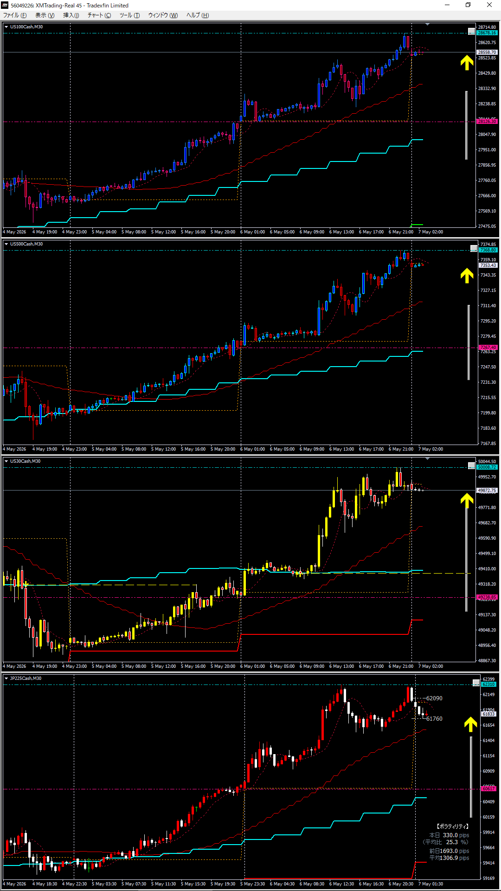
Task: Click the XM logo icon in title bar
Action: [x=5, y=5]
